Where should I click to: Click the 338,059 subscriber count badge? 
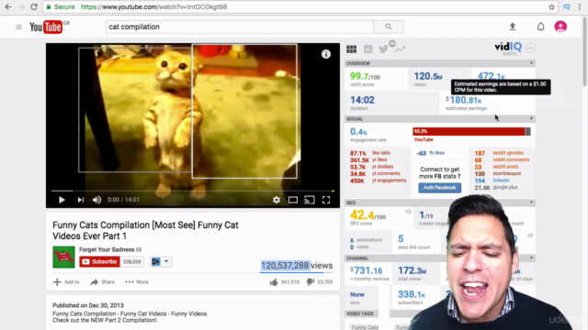point(132,261)
